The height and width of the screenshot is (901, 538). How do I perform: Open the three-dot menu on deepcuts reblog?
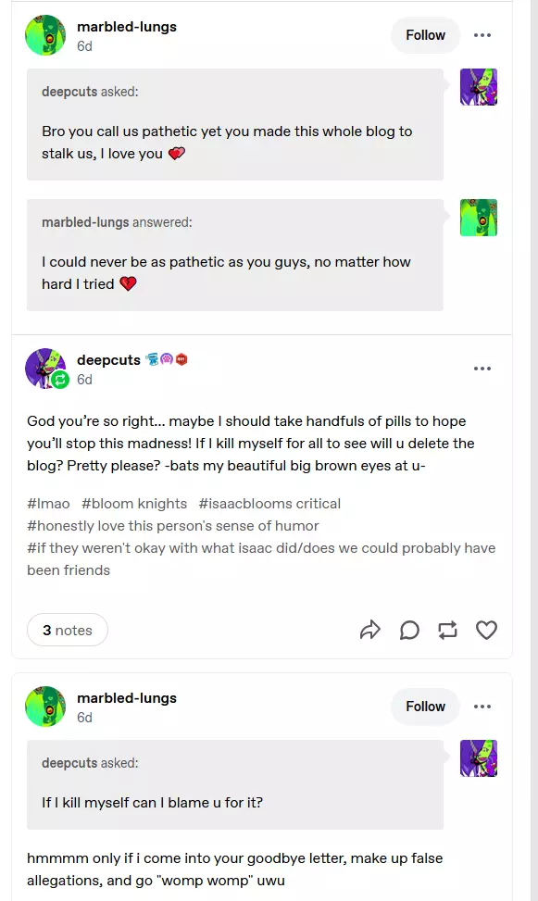click(482, 369)
